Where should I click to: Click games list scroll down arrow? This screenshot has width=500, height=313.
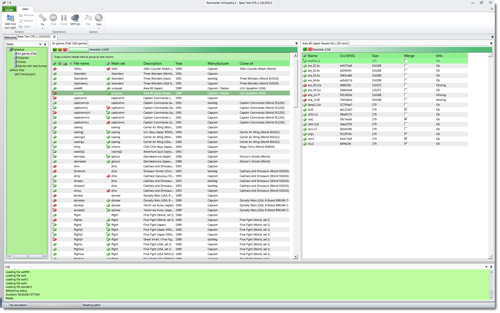point(295,257)
